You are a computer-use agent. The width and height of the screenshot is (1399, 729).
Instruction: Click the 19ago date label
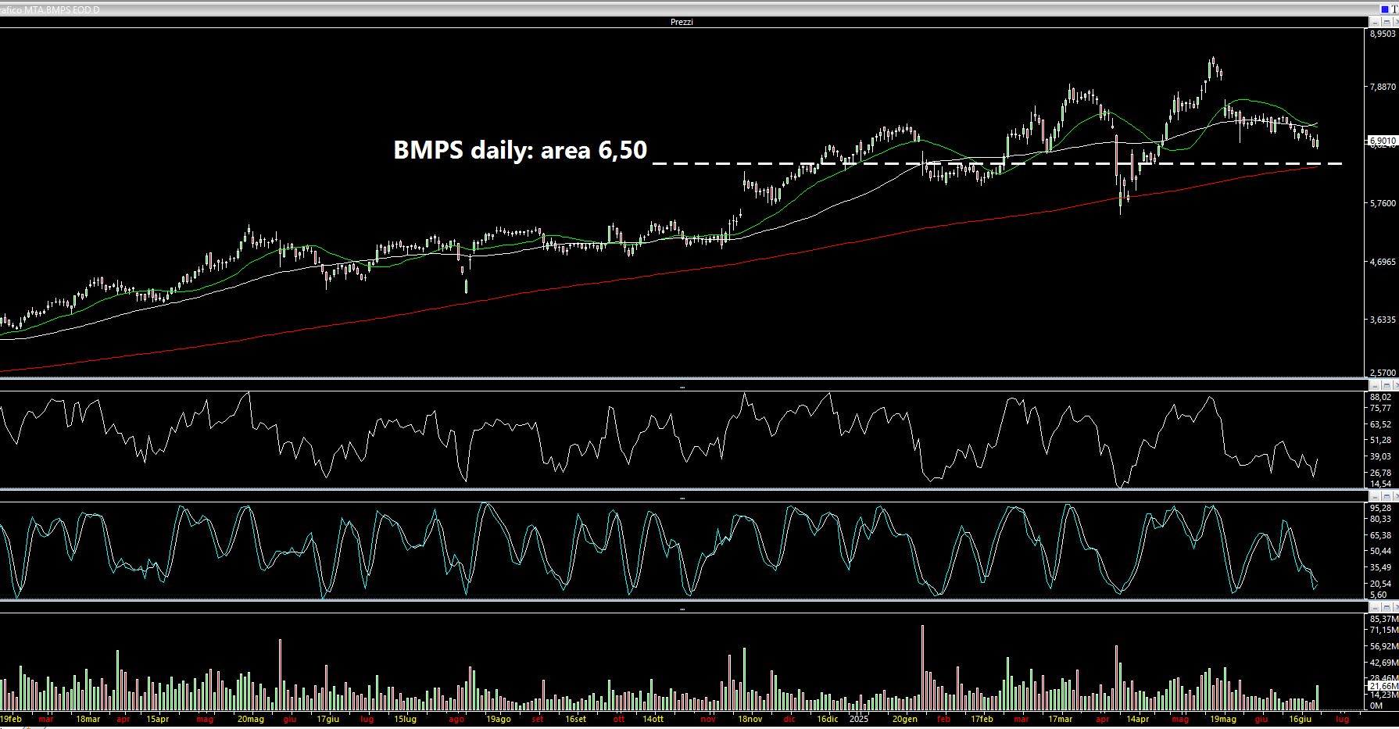coord(498,719)
